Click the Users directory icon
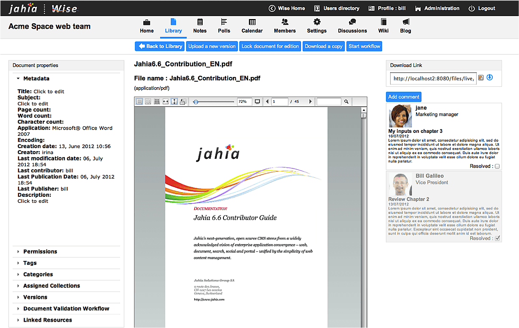Image resolution: width=519 pixels, height=328 pixels. (317, 8)
